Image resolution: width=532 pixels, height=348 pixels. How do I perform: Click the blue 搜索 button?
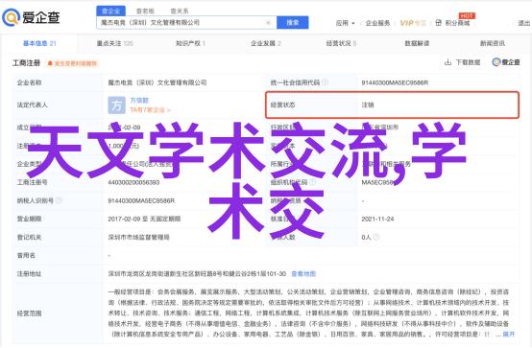(293, 23)
